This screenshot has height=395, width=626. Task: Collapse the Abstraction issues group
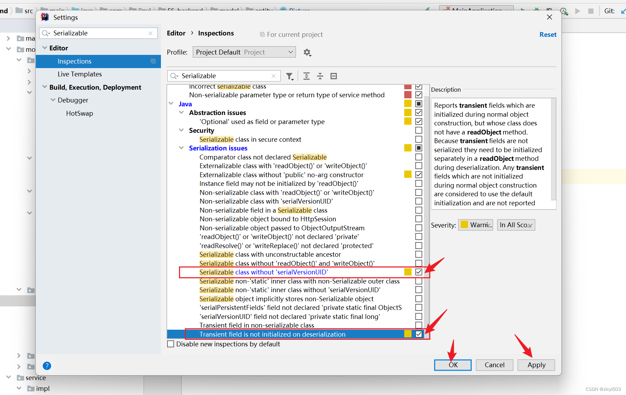(181, 113)
